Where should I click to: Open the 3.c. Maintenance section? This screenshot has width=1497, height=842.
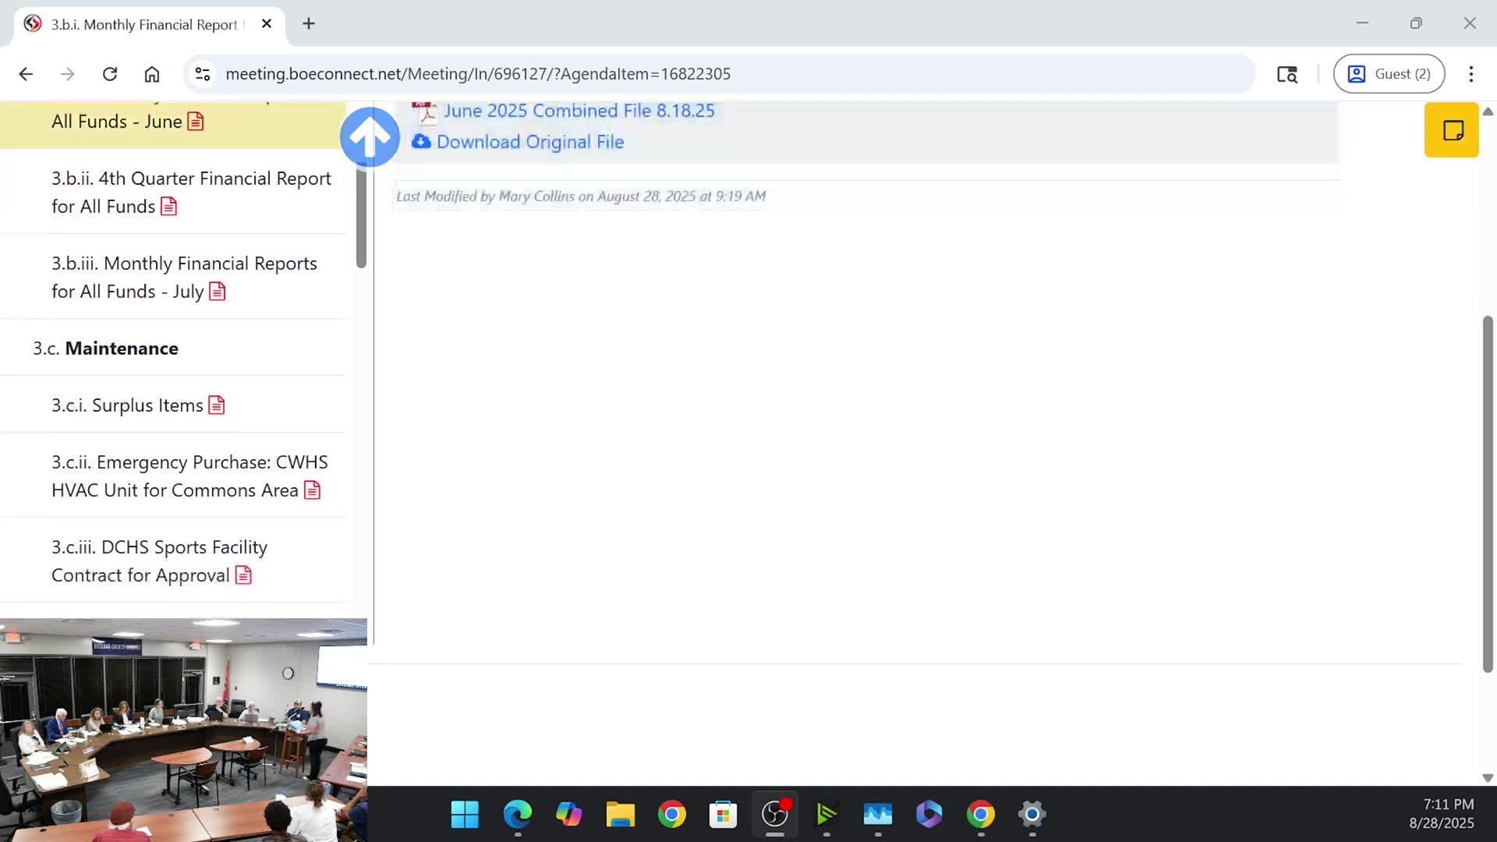tap(122, 348)
